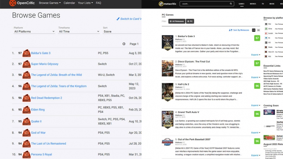The image size is (283, 159).
Task: Open the Half-Life 2 cover thumbnail
Action: pyautogui.click(x=168, y=92)
